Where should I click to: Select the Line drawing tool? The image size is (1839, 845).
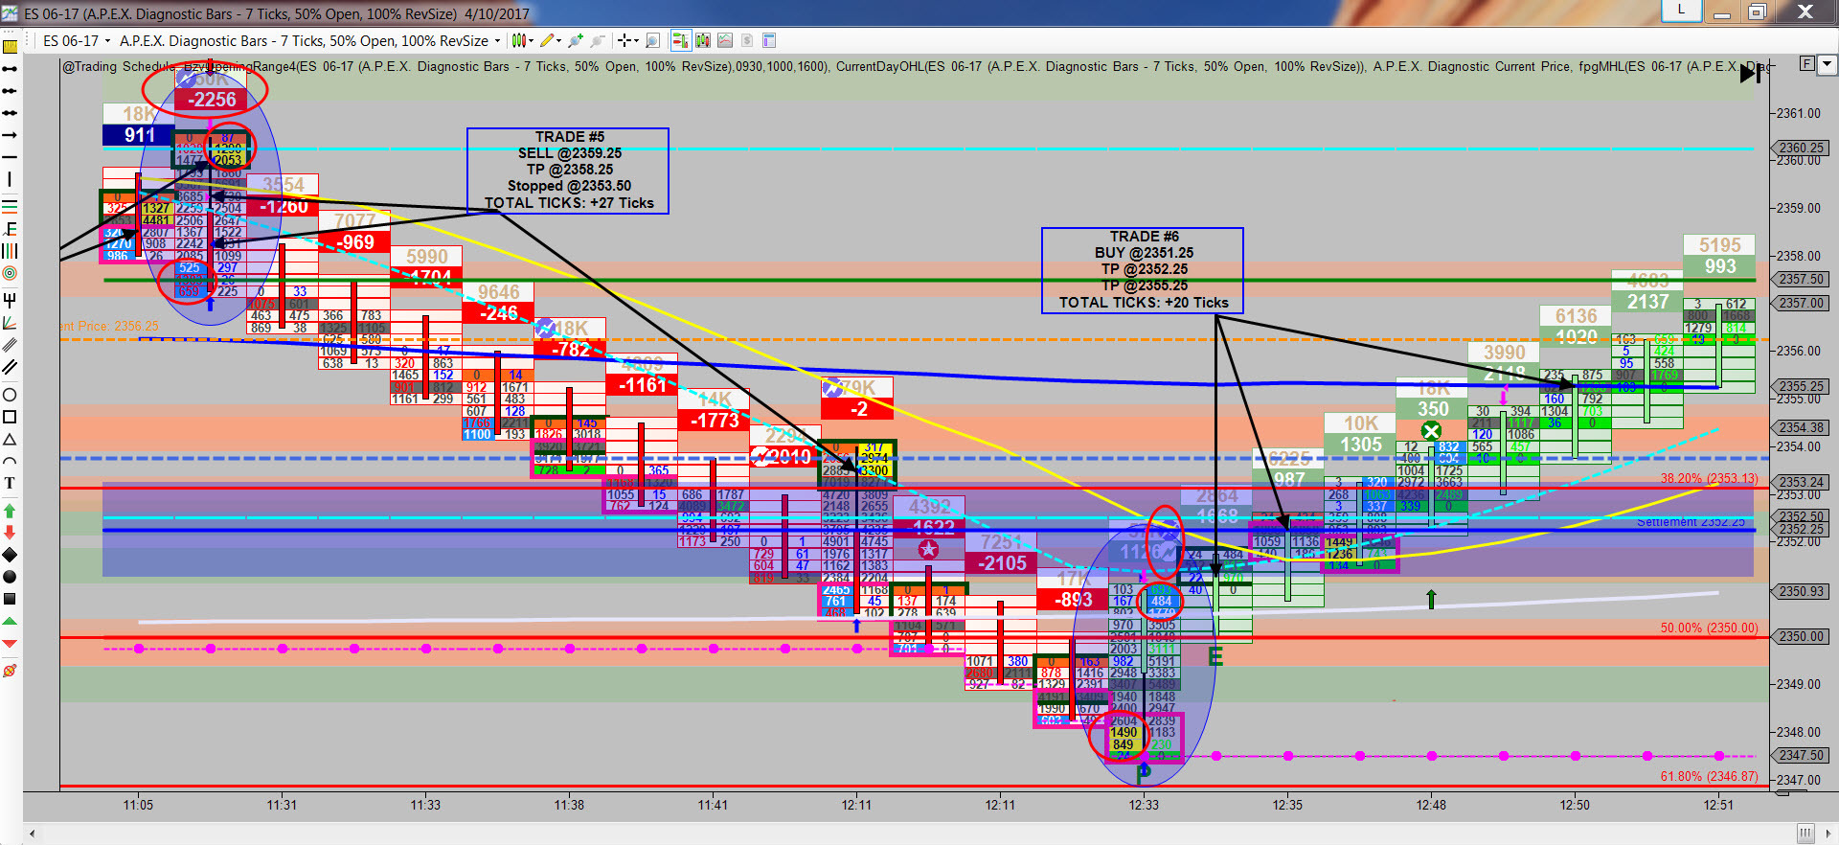[10, 69]
